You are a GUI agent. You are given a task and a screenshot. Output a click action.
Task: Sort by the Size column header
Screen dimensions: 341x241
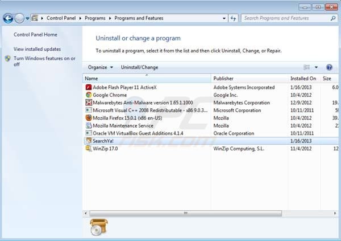330,79
